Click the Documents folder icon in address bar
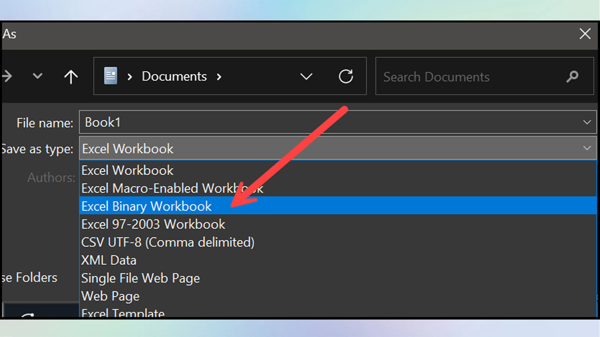This screenshot has width=600, height=337. [x=110, y=76]
